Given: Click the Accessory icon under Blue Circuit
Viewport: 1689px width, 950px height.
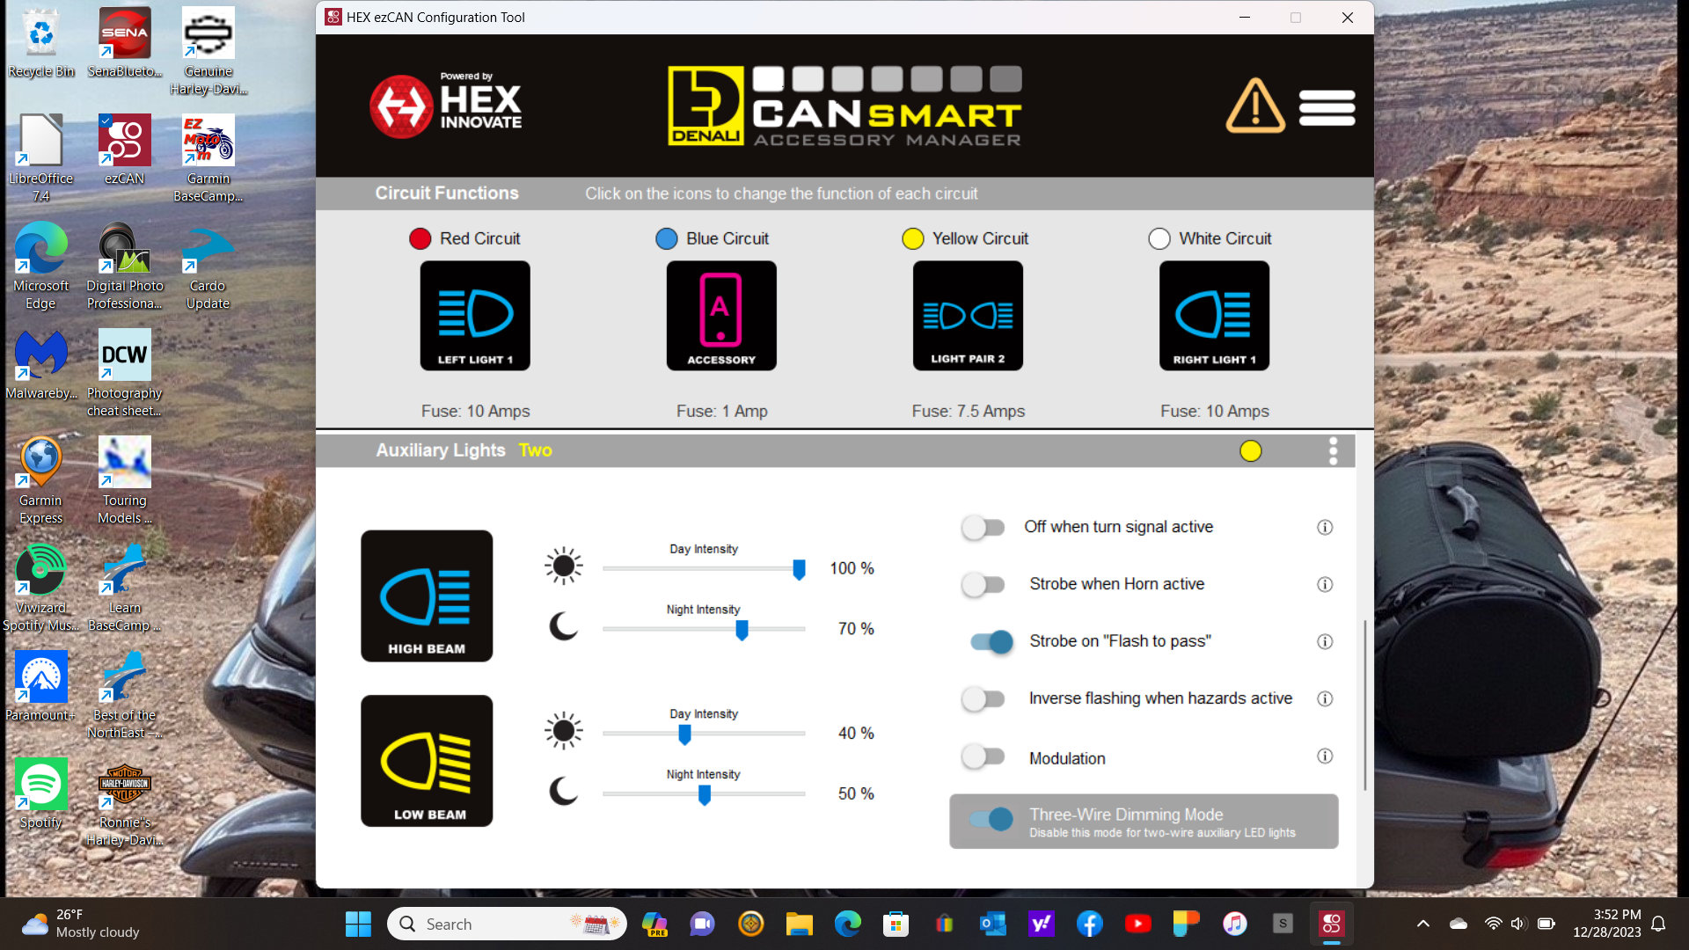Looking at the screenshot, I should [x=721, y=315].
